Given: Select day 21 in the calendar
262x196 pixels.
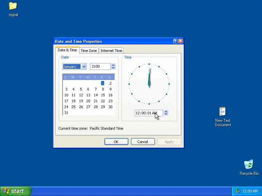Looking at the screenshot, I should 96,101.
